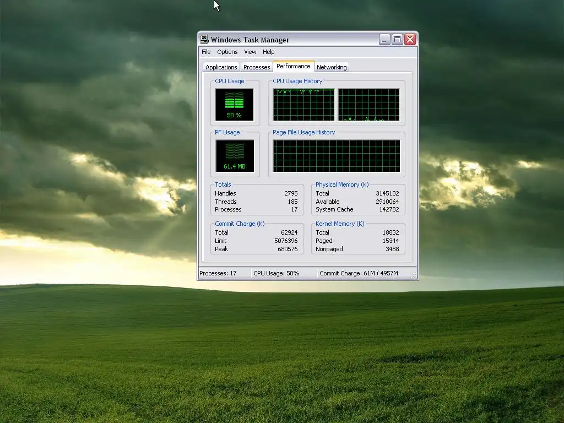
Task: Click the Available memory value 2910064
Action: point(387,202)
